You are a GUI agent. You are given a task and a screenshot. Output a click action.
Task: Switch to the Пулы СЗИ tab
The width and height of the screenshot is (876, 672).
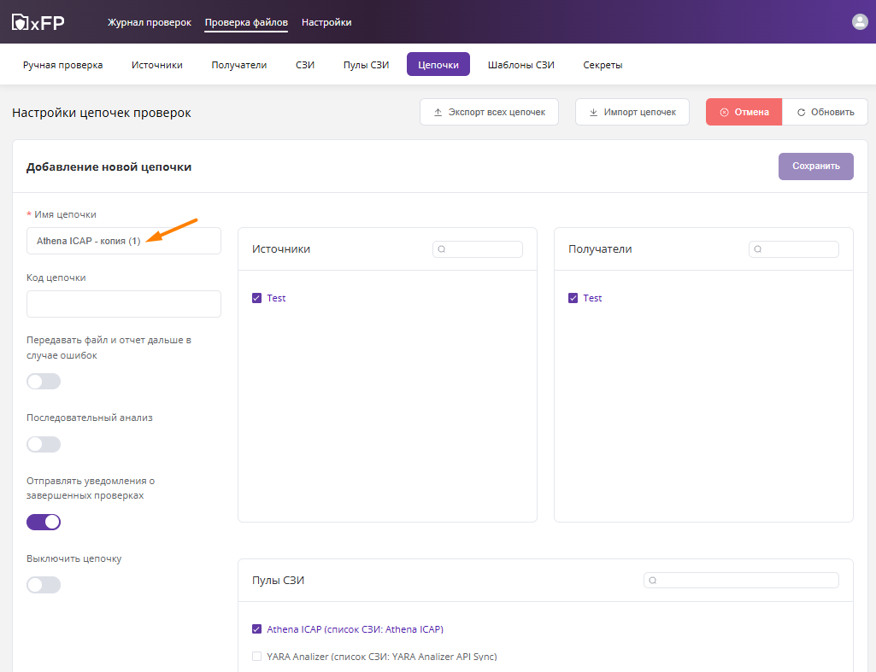pos(366,65)
